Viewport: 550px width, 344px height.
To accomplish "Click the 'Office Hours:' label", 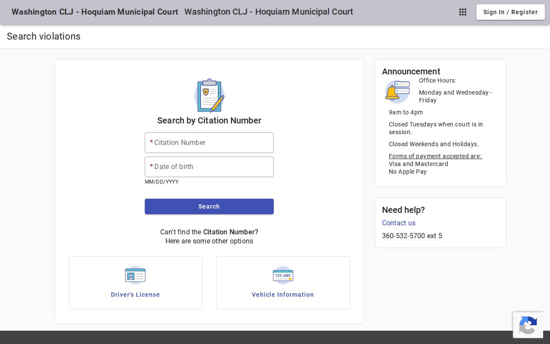I will pyautogui.click(x=437, y=80).
